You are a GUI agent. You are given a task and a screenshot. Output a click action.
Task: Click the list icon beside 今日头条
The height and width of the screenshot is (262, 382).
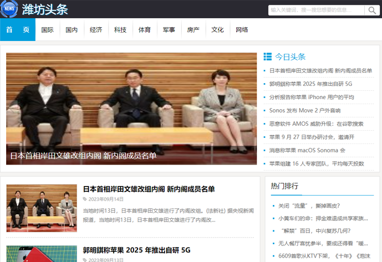[268, 56]
